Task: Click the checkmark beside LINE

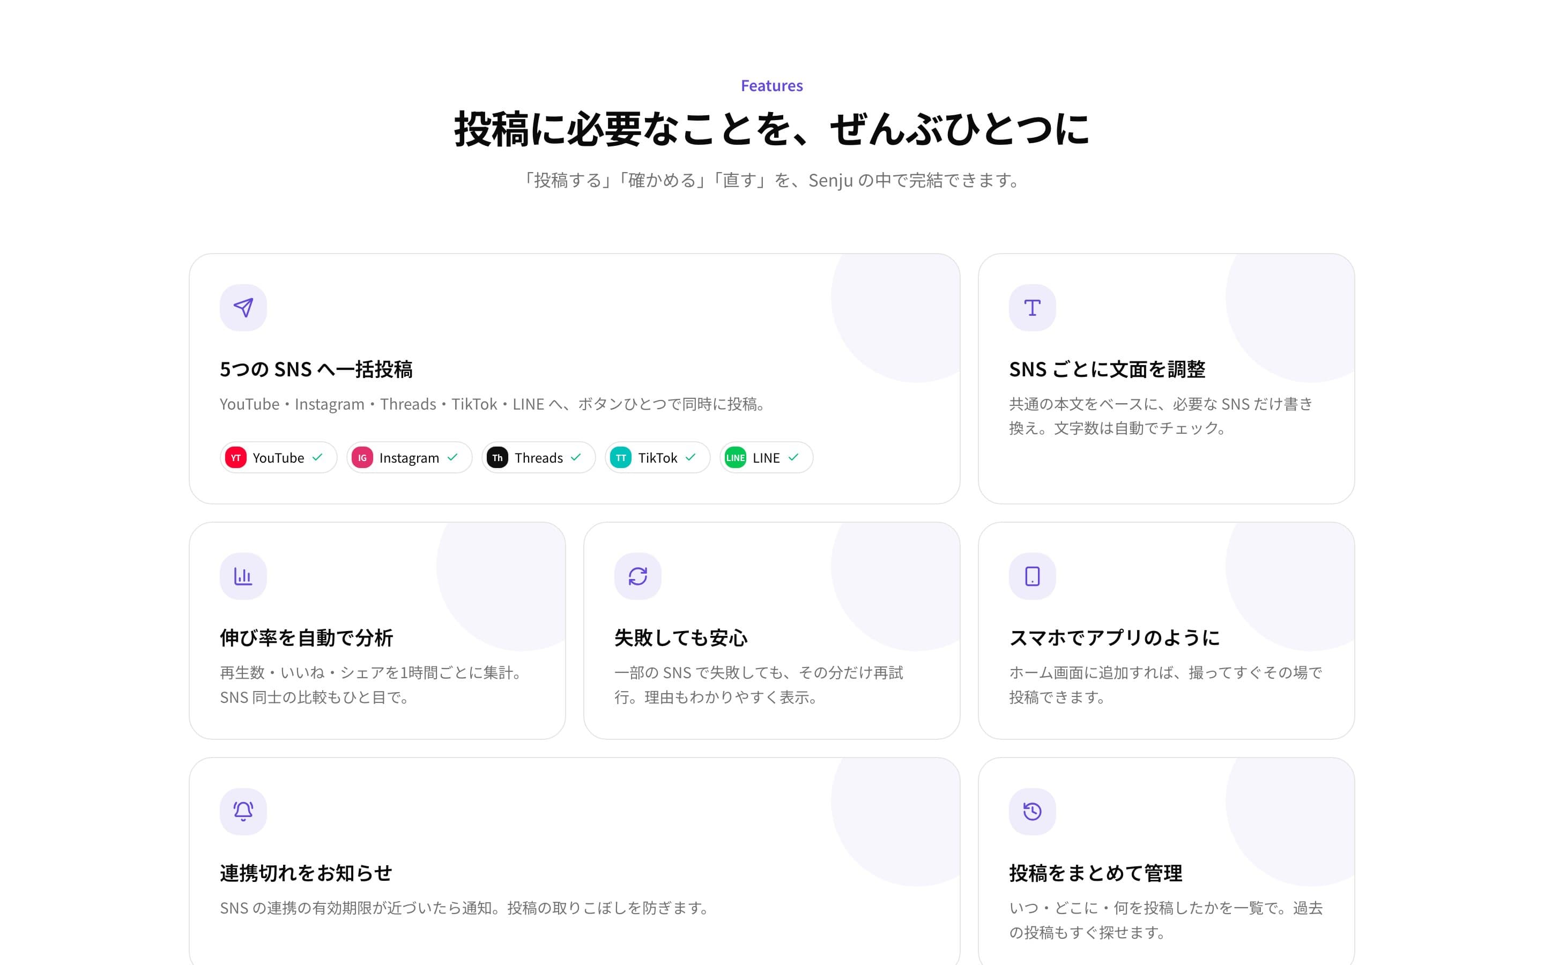Action: tap(793, 457)
